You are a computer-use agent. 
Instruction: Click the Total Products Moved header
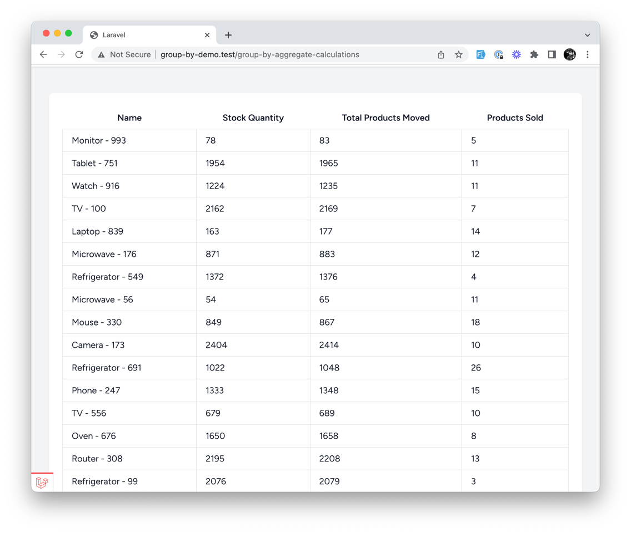pyautogui.click(x=386, y=118)
